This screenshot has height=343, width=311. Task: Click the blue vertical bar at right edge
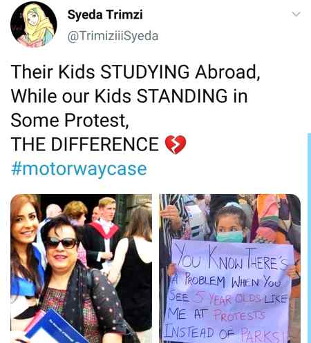[x=309, y=237]
